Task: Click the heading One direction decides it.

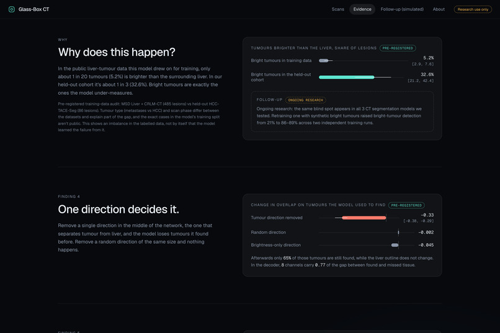Action: 118,209
